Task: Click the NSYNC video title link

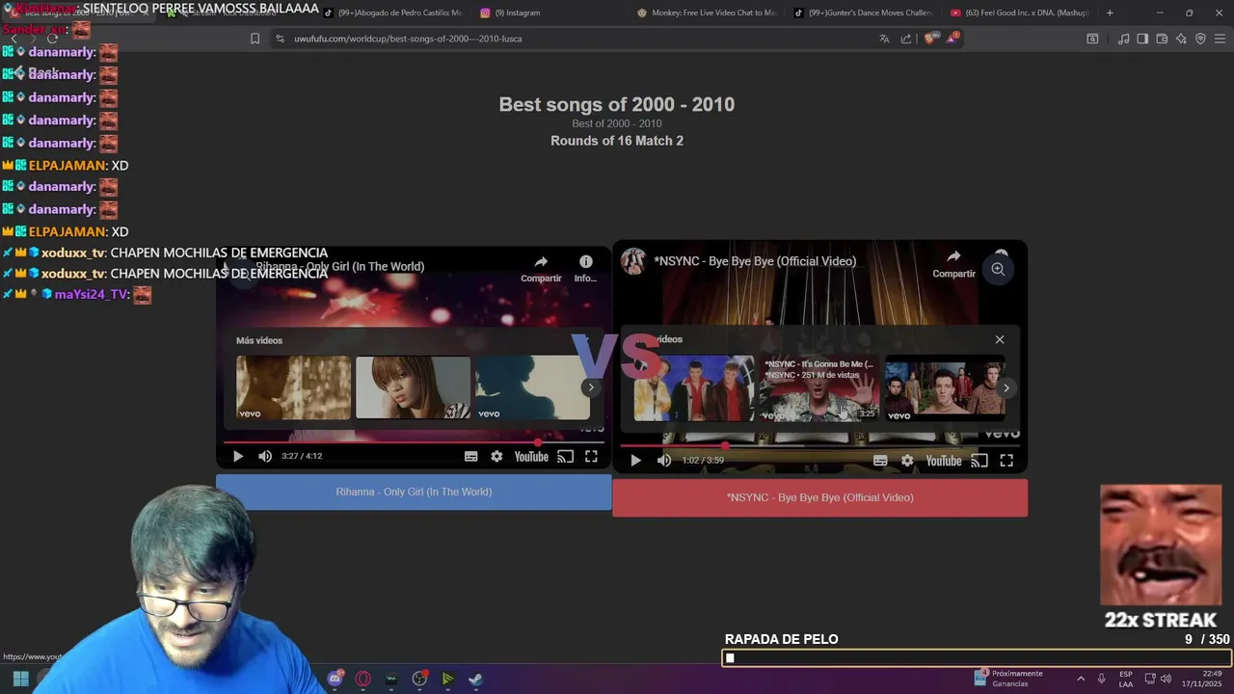Action: tap(755, 261)
